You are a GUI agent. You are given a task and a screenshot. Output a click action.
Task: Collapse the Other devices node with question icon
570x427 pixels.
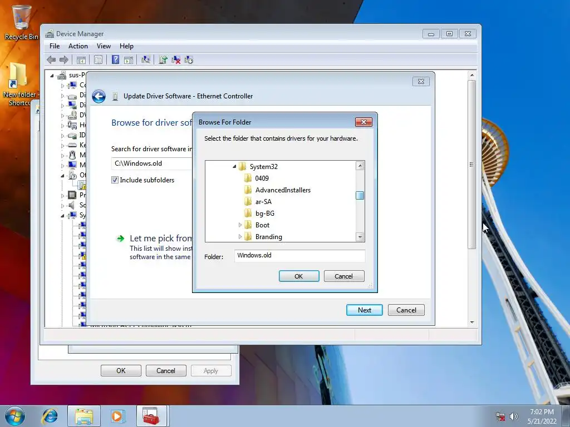(x=62, y=176)
